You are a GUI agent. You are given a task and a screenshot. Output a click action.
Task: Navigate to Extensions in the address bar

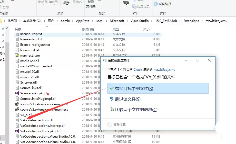[x=191, y=21]
